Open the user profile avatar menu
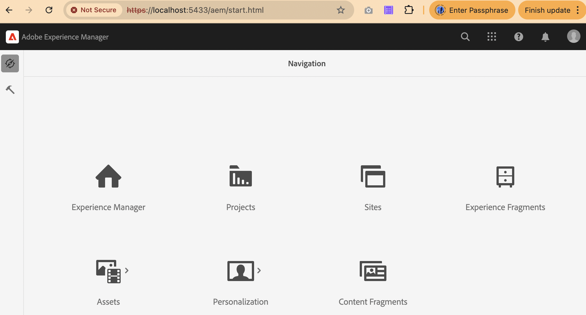Viewport: 586px width, 315px height. coord(573,36)
